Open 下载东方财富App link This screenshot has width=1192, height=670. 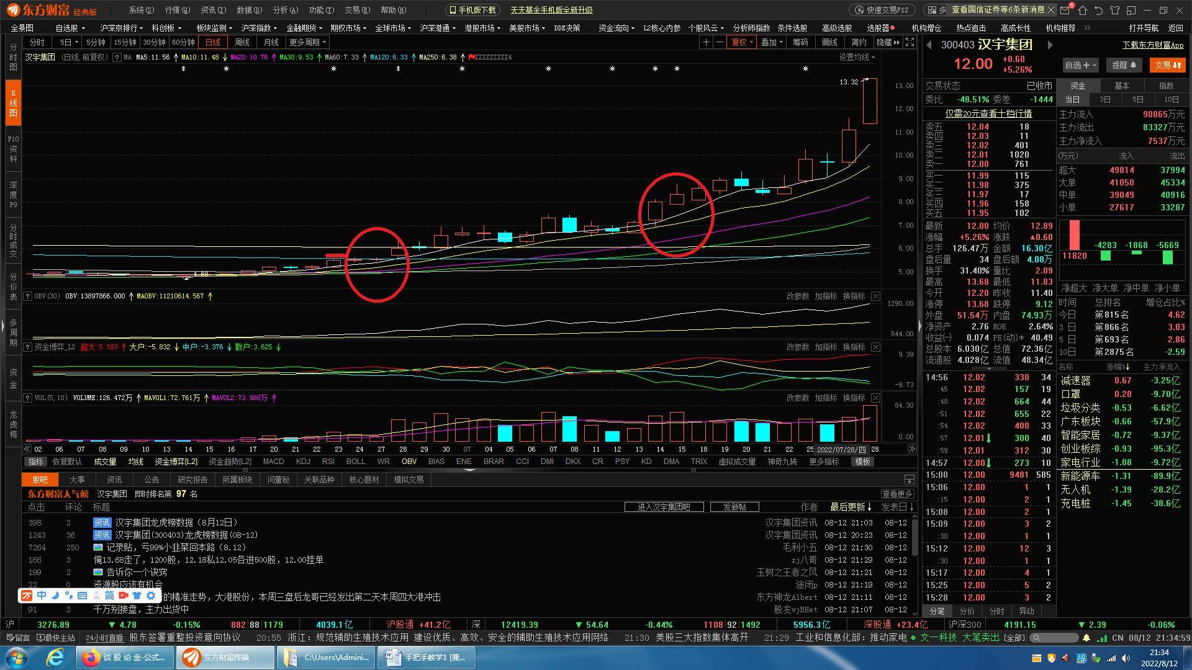pos(1153,45)
